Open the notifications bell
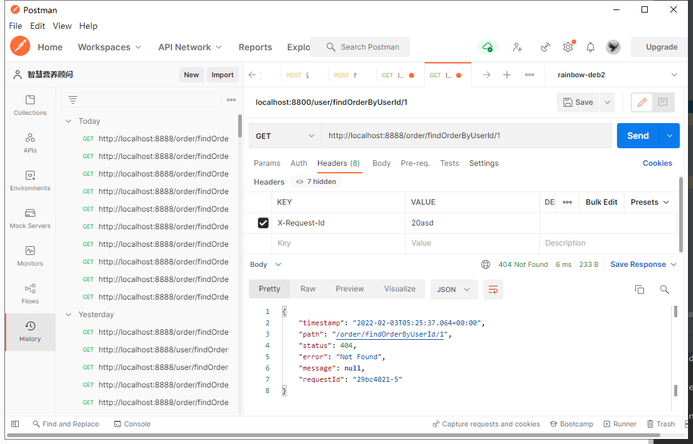Image resolution: width=693 pixels, height=444 pixels. coord(591,47)
